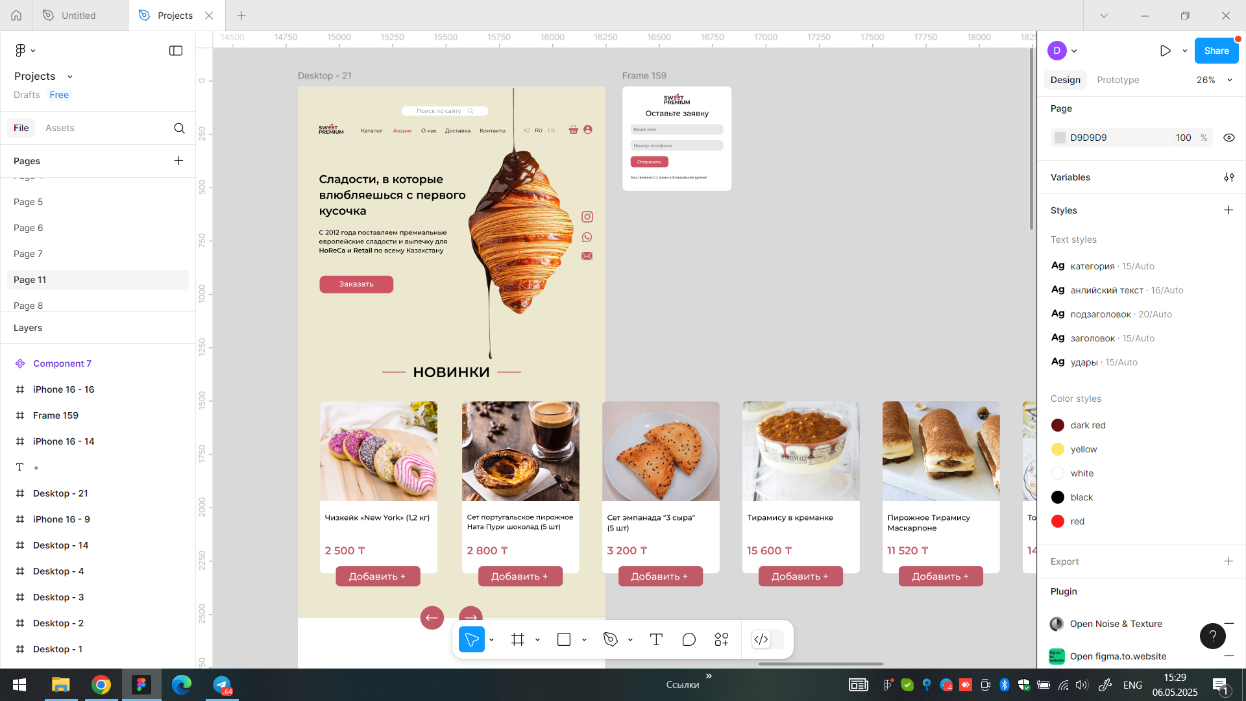
Task: Open Chrome from the taskbar
Action: point(101,685)
